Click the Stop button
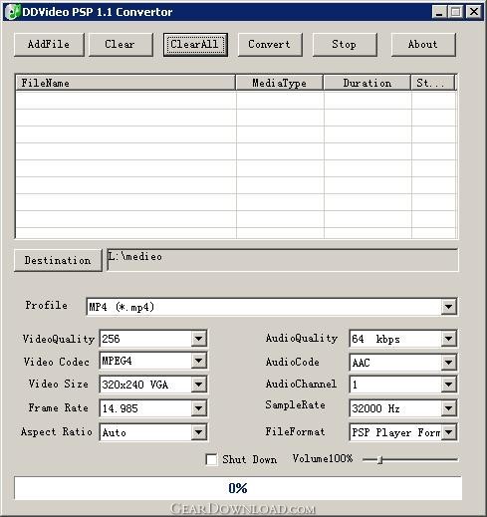Viewport: 487px width, 517px height. [x=345, y=45]
